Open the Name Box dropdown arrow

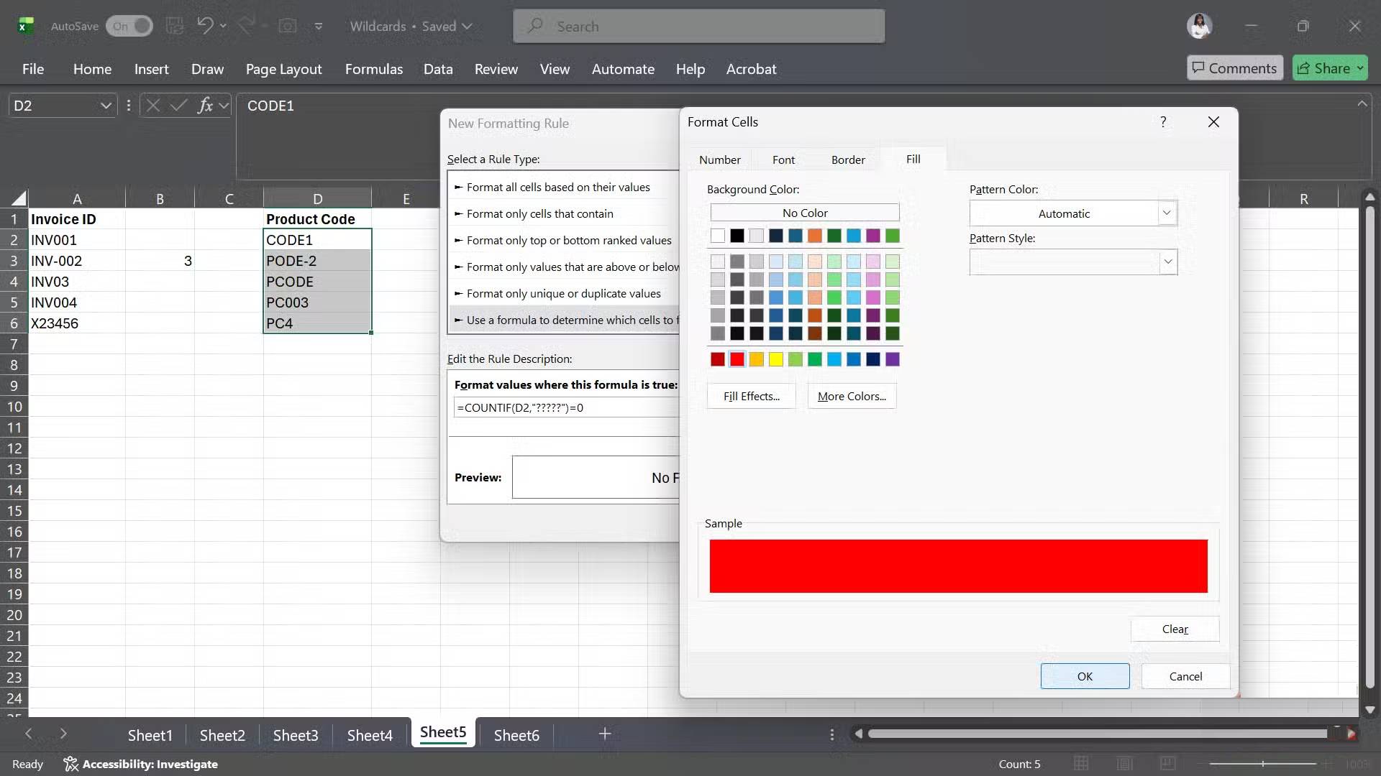[105, 105]
